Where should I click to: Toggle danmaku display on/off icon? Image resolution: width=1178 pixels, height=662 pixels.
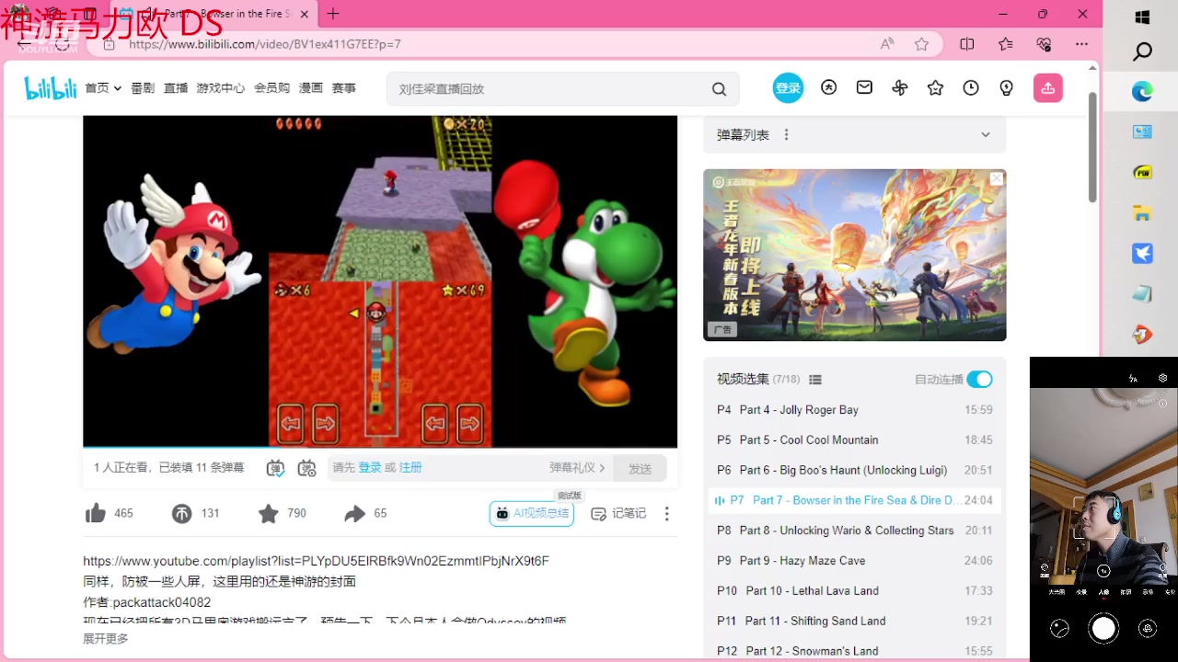pyautogui.click(x=275, y=468)
